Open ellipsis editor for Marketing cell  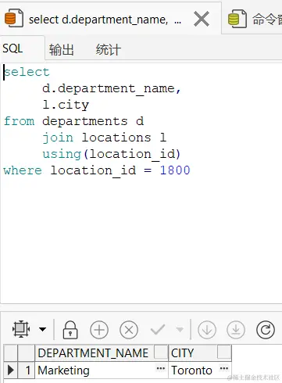click(161, 368)
